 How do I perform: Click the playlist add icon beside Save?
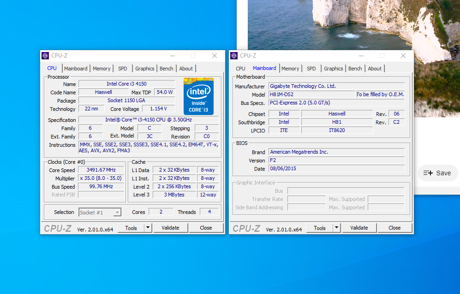point(428,173)
